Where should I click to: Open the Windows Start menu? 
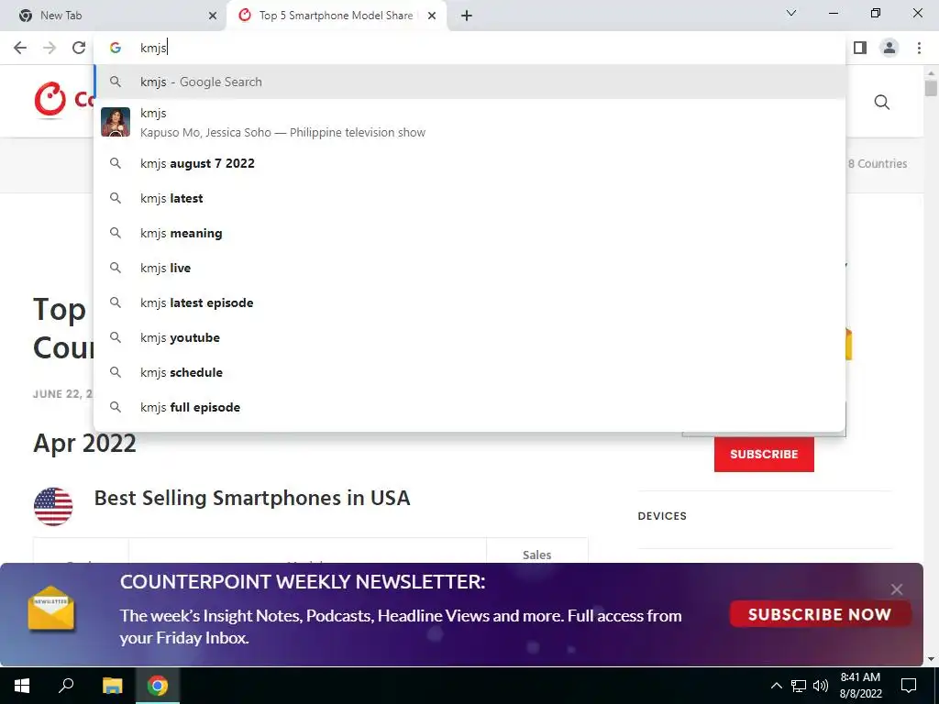(22, 686)
